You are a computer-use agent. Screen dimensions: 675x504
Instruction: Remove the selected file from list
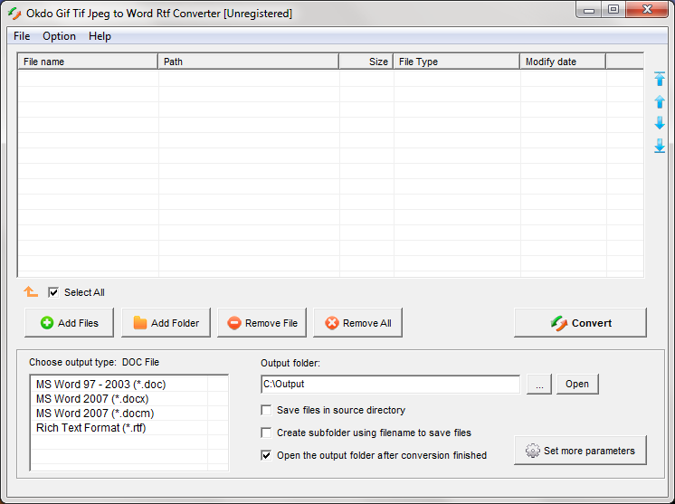click(261, 323)
